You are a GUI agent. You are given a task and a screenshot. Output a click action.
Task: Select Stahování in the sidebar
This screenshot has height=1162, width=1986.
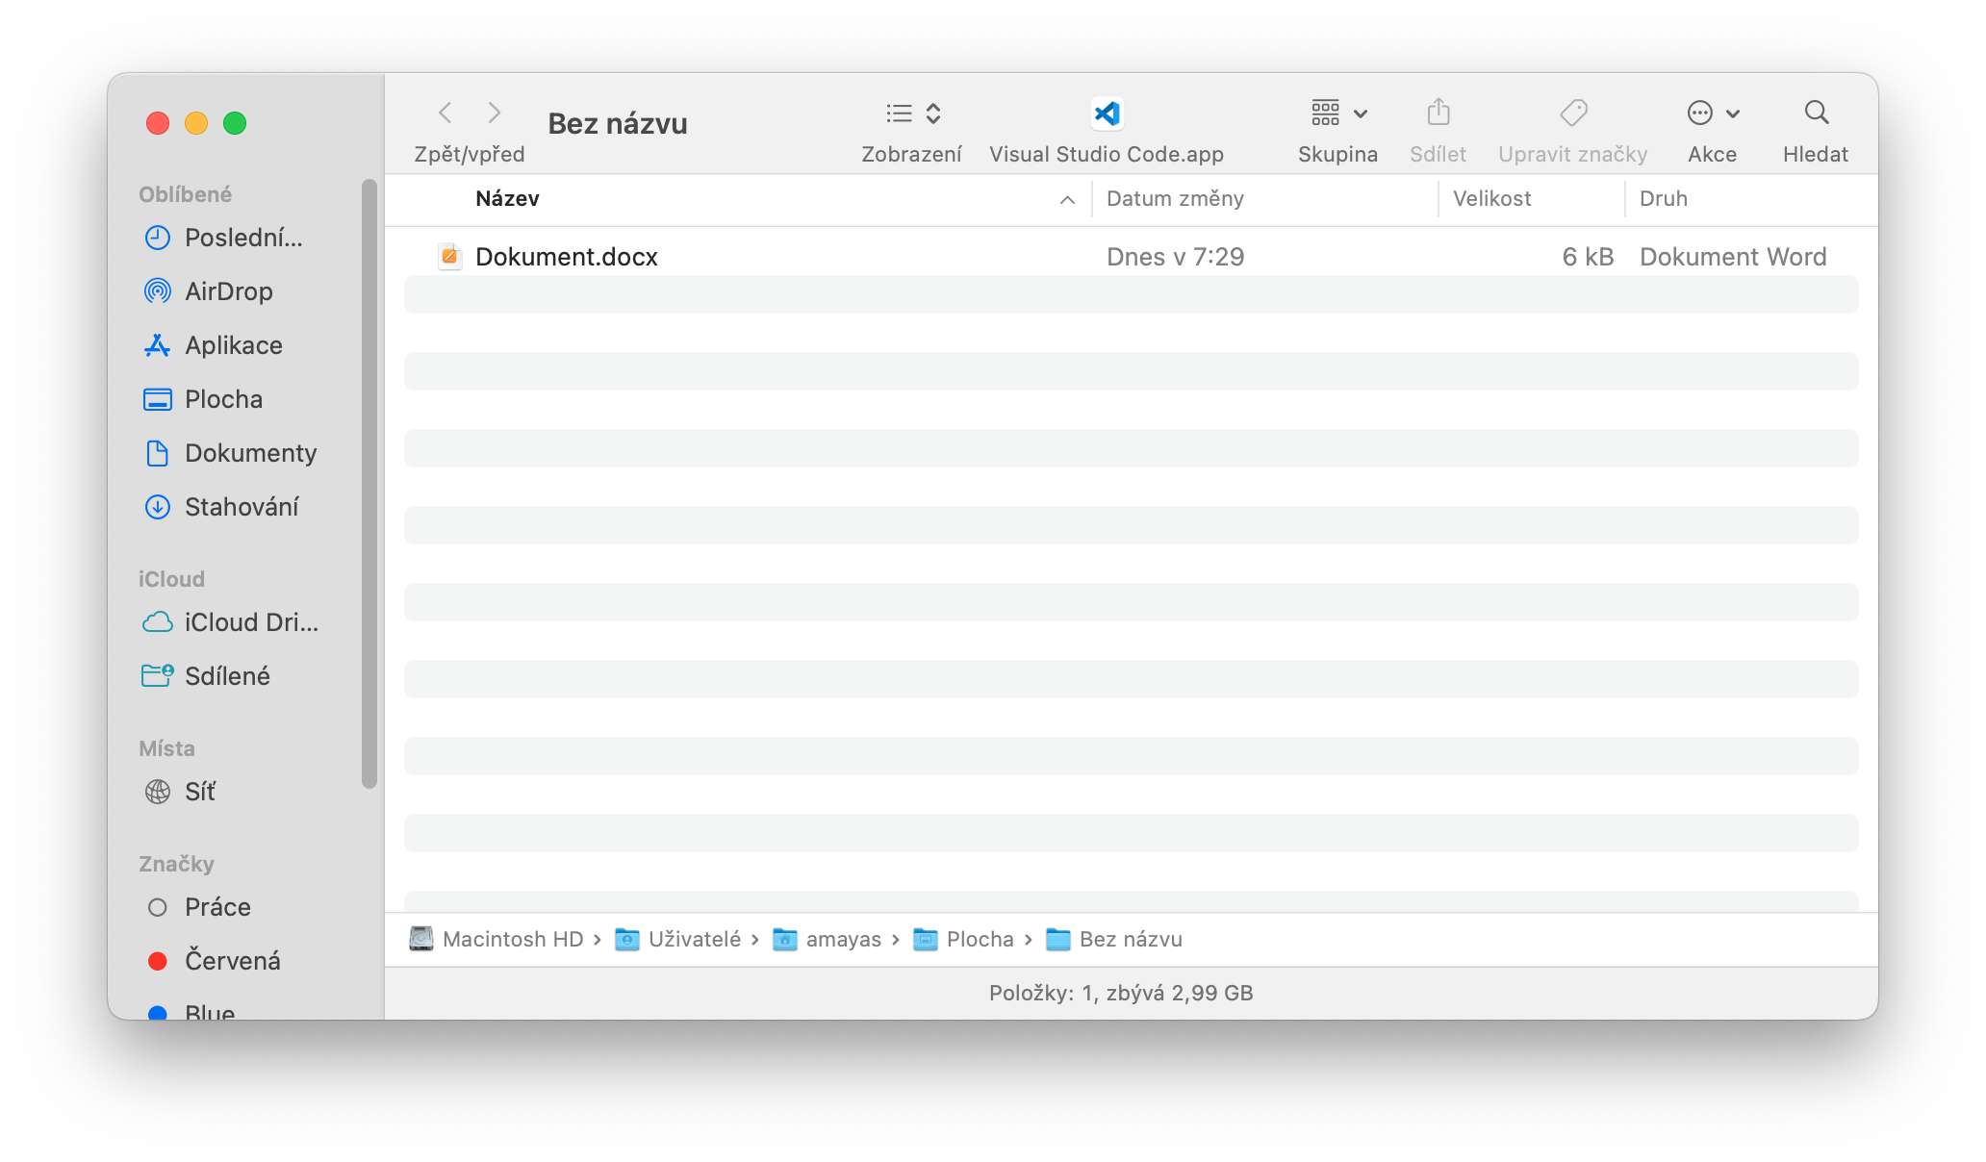click(x=241, y=507)
